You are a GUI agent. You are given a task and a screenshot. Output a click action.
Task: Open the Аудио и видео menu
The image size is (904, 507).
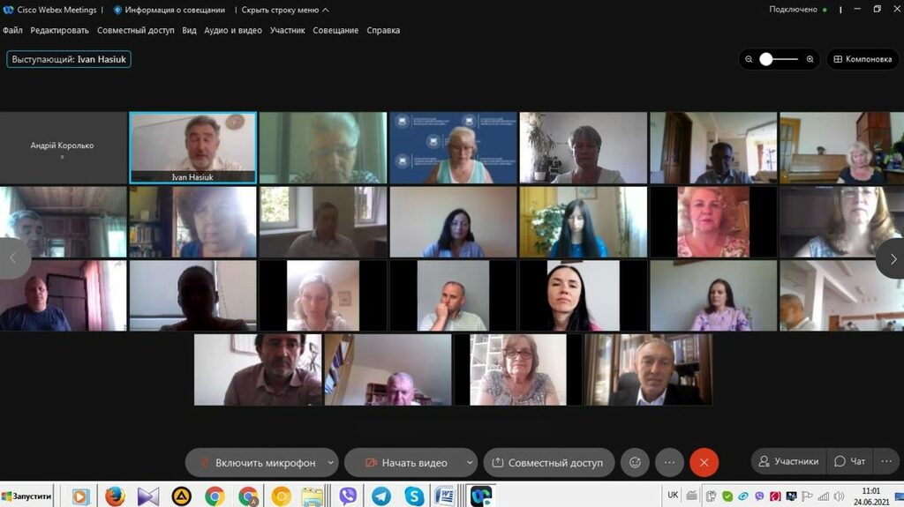click(233, 30)
